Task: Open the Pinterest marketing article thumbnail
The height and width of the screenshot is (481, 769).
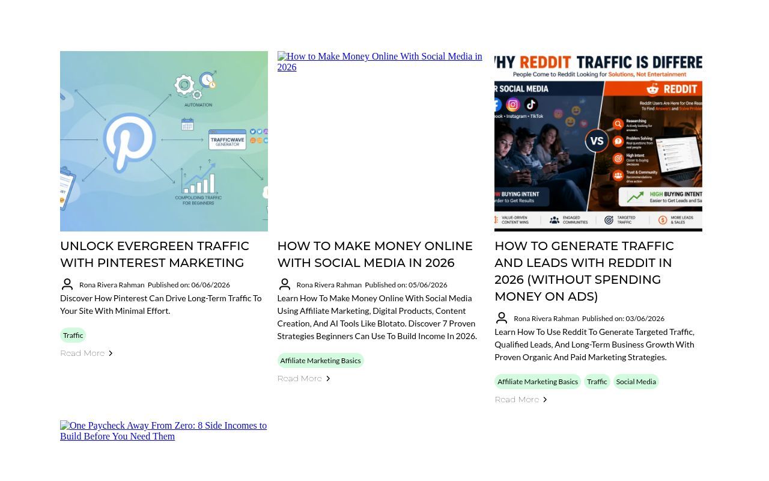Action: tap(164, 141)
